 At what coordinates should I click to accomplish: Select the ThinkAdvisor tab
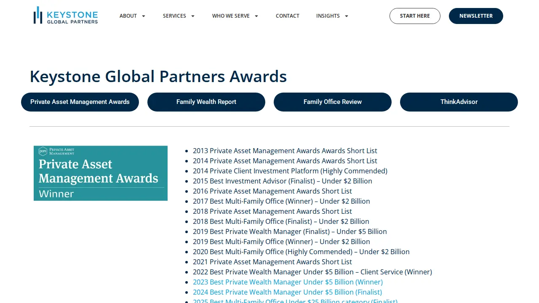pos(459,102)
